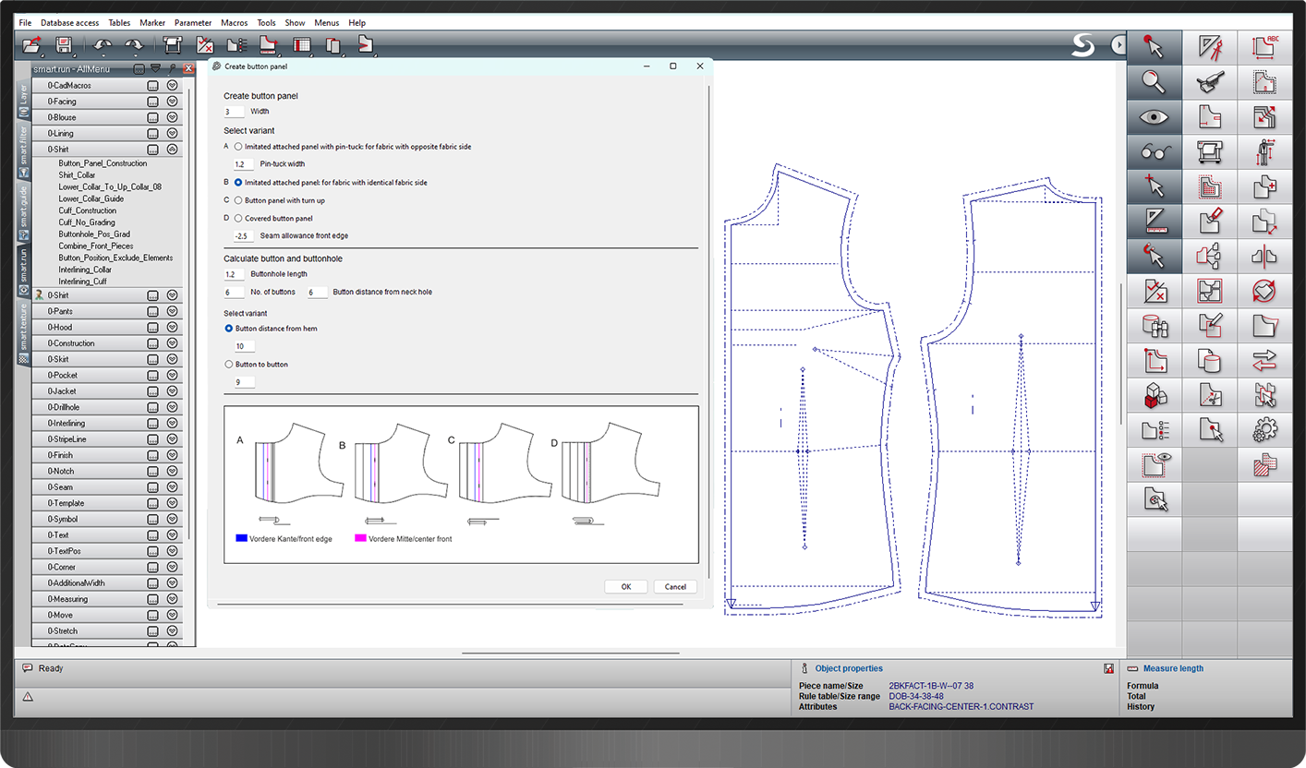Image resolution: width=1306 pixels, height=768 pixels.
Task: Confirm the dialog with OK
Action: [626, 587]
